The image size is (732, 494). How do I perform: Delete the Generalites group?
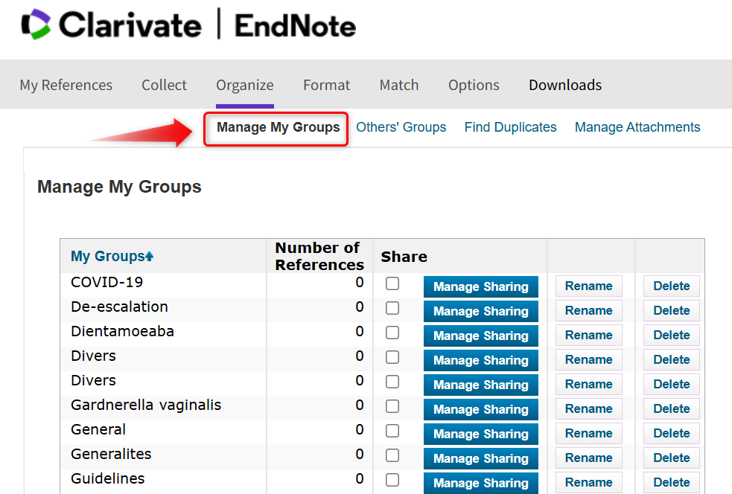(x=671, y=458)
